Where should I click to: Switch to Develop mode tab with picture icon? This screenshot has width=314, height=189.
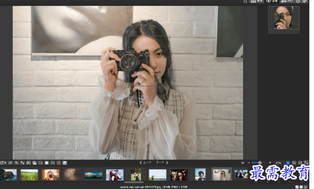[287, 1]
